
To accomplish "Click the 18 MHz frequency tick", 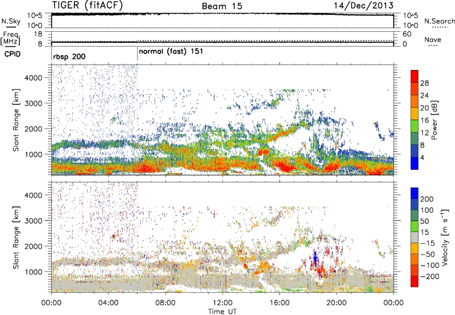I will click(x=38, y=34).
